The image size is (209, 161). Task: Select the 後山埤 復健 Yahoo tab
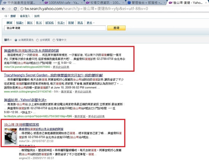tap(187, 3)
